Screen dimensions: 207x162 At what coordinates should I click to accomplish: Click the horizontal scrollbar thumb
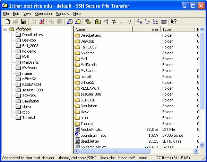point(115,151)
